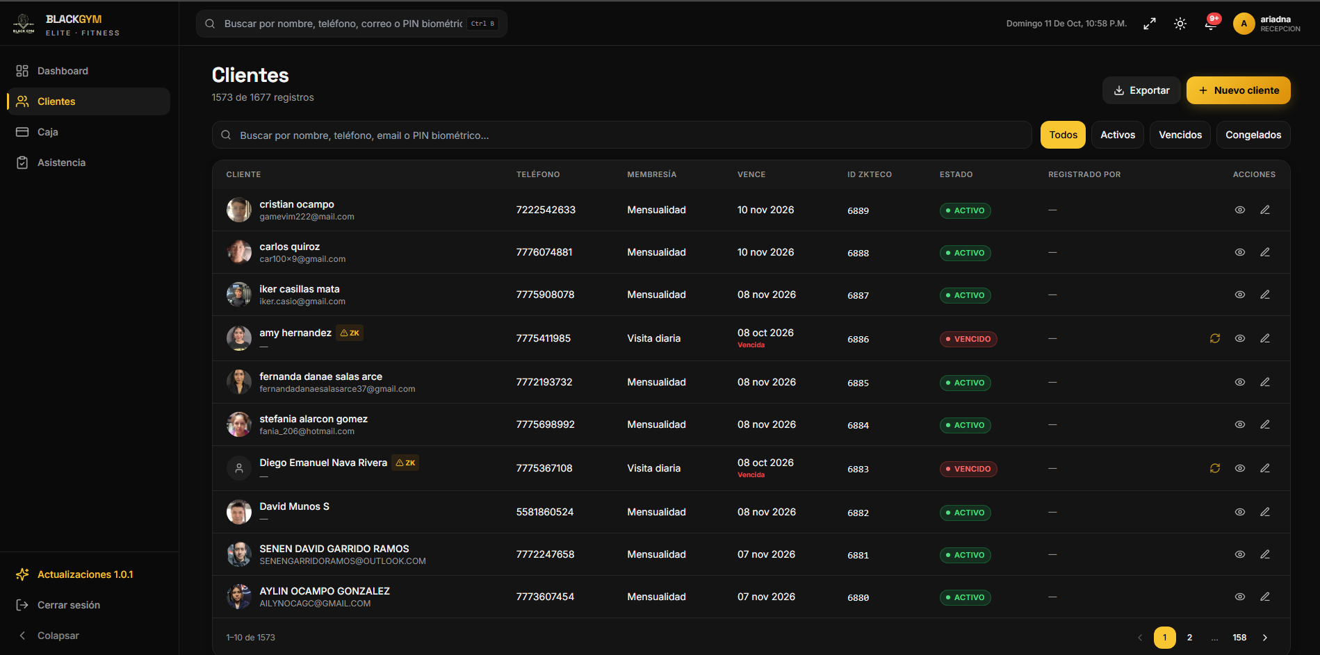
Task: Edit carlos quiroz's record
Action: 1265,252
